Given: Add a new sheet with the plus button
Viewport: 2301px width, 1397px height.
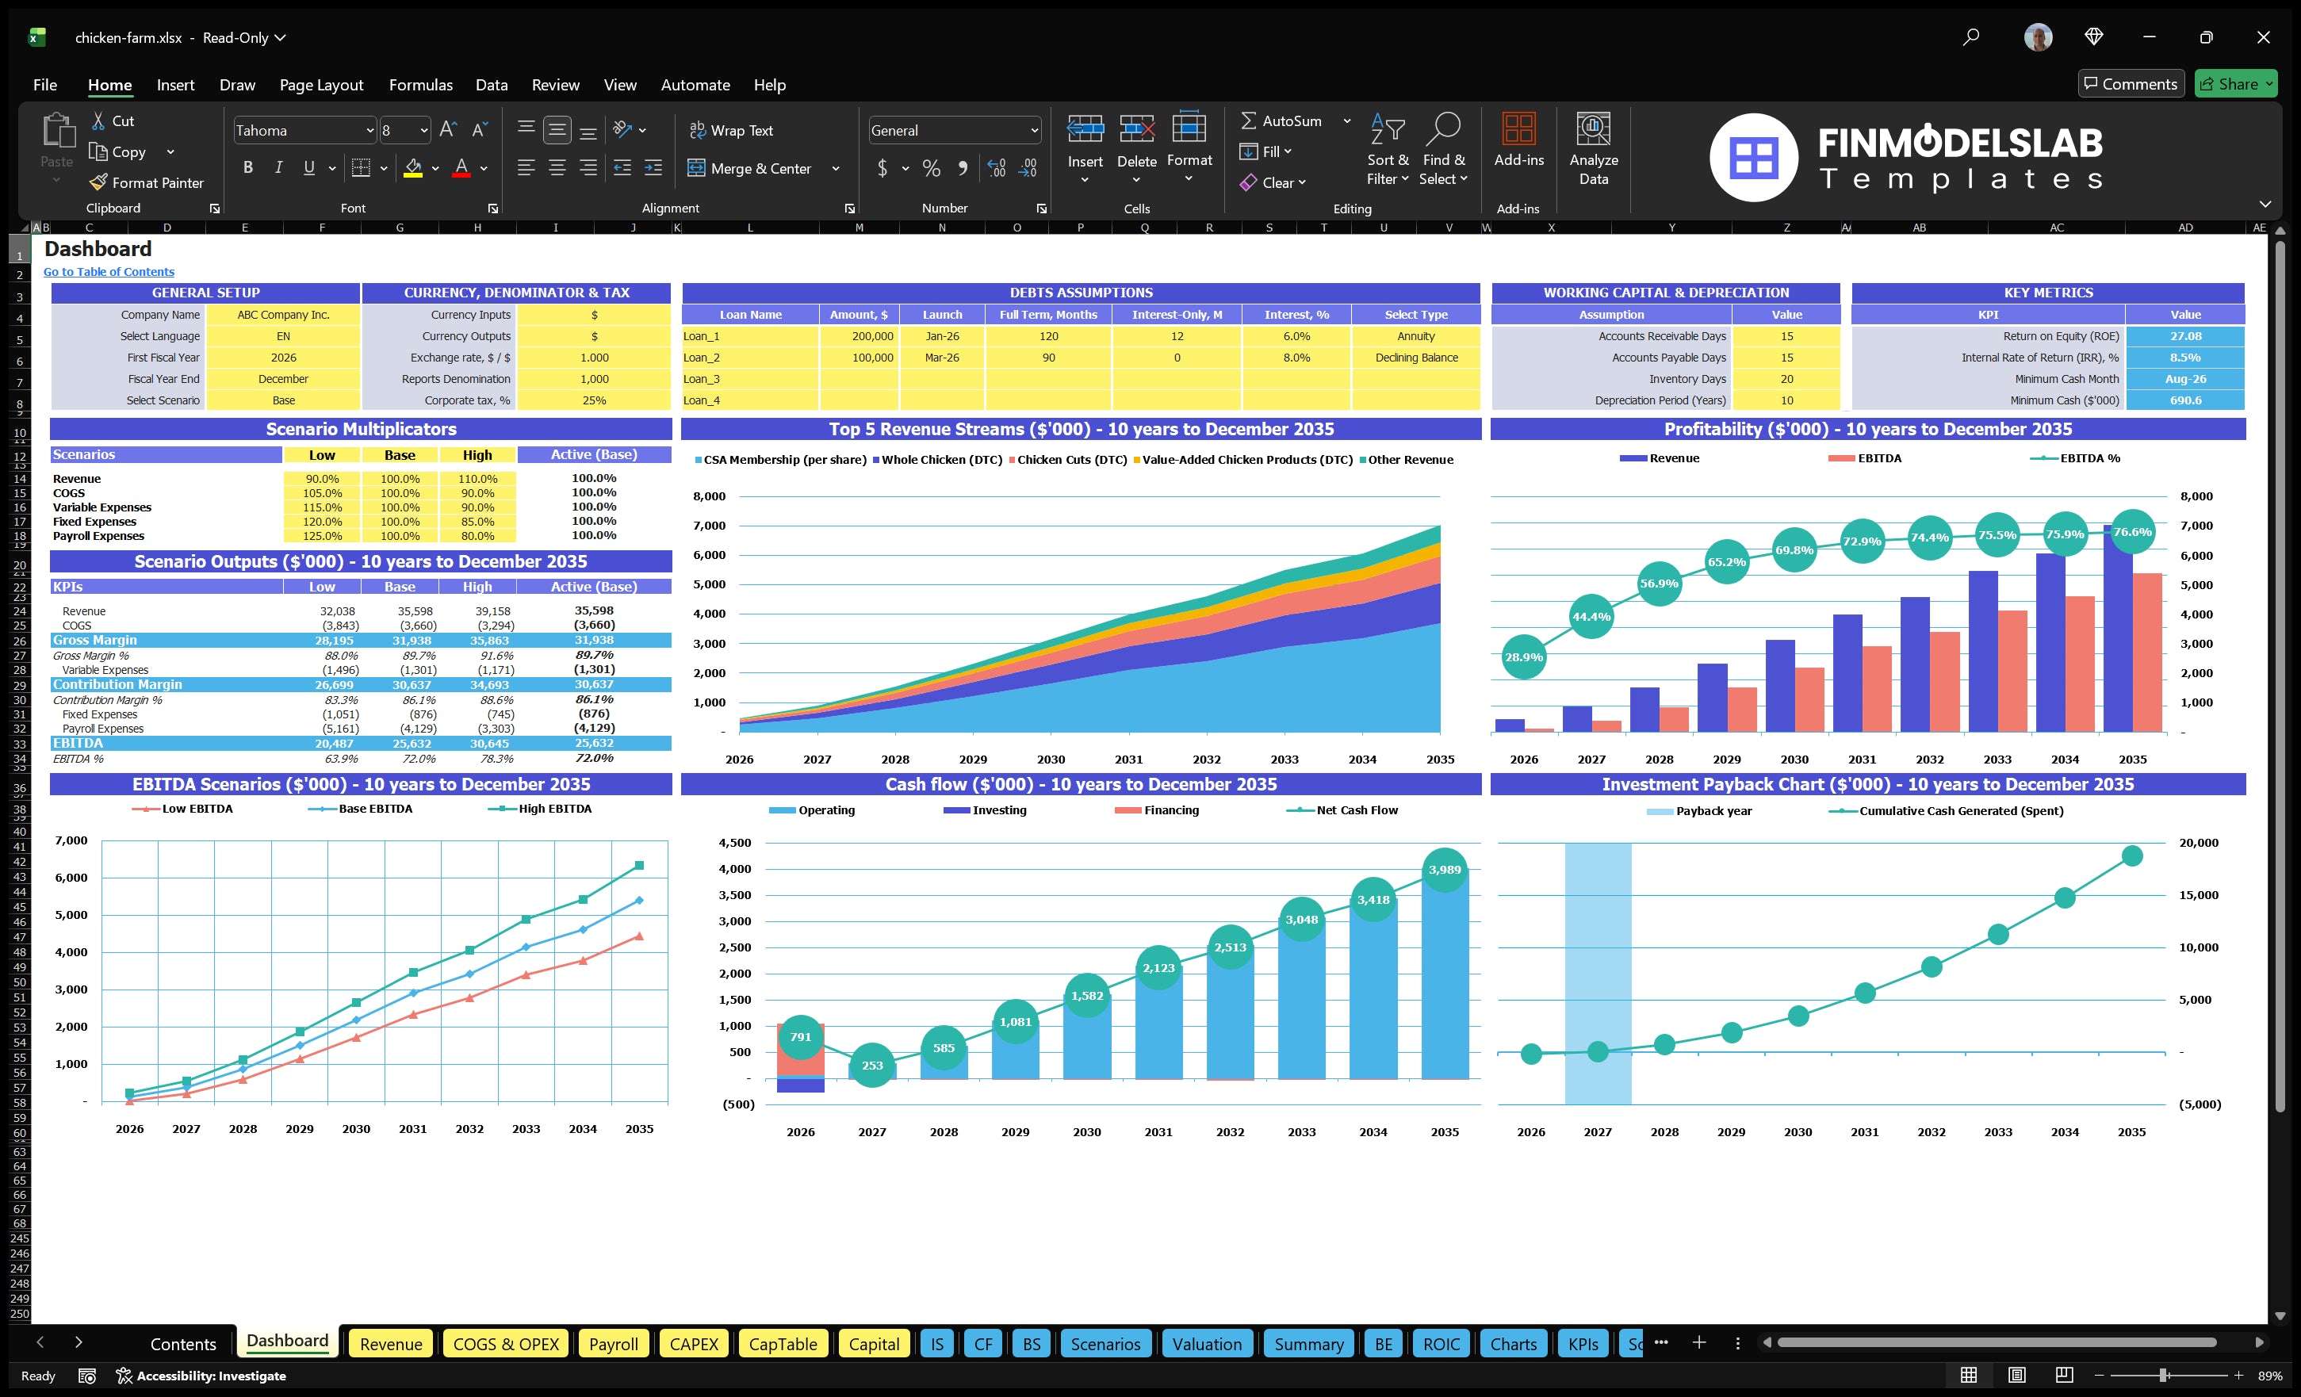Looking at the screenshot, I should (x=1698, y=1343).
